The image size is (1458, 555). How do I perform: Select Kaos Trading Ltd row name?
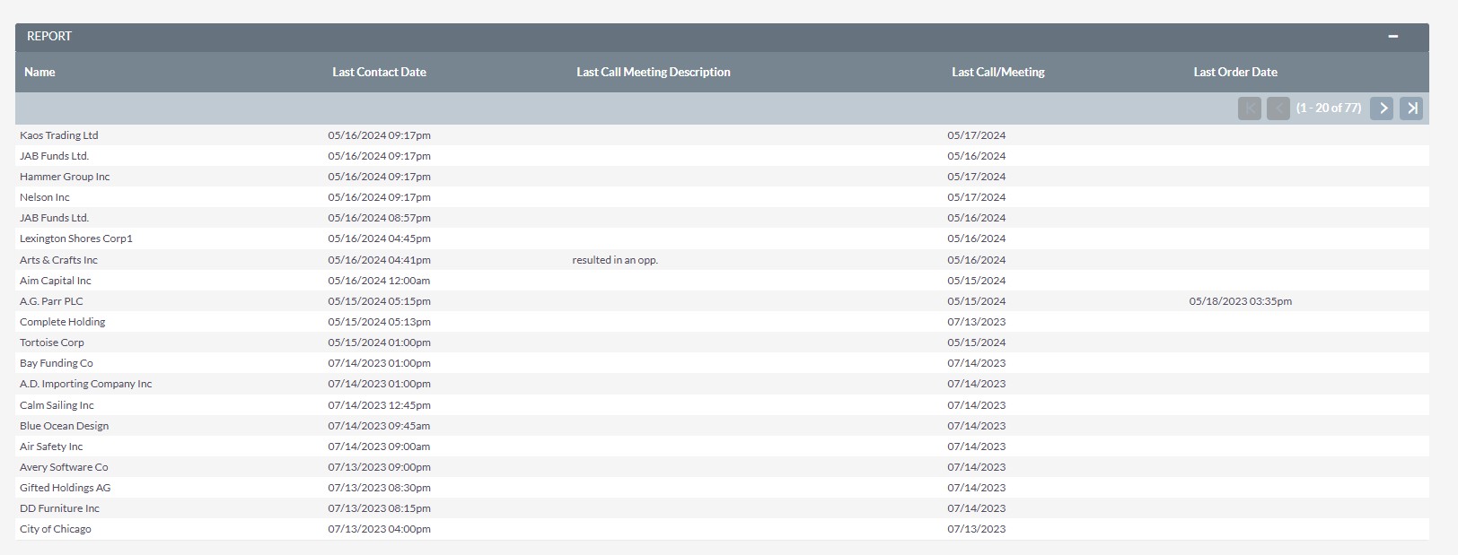59,135
